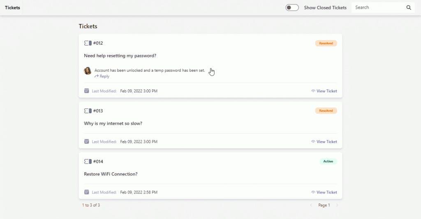Click the Search input field
This screenshot has width=421, height=219.
point(378,7)
